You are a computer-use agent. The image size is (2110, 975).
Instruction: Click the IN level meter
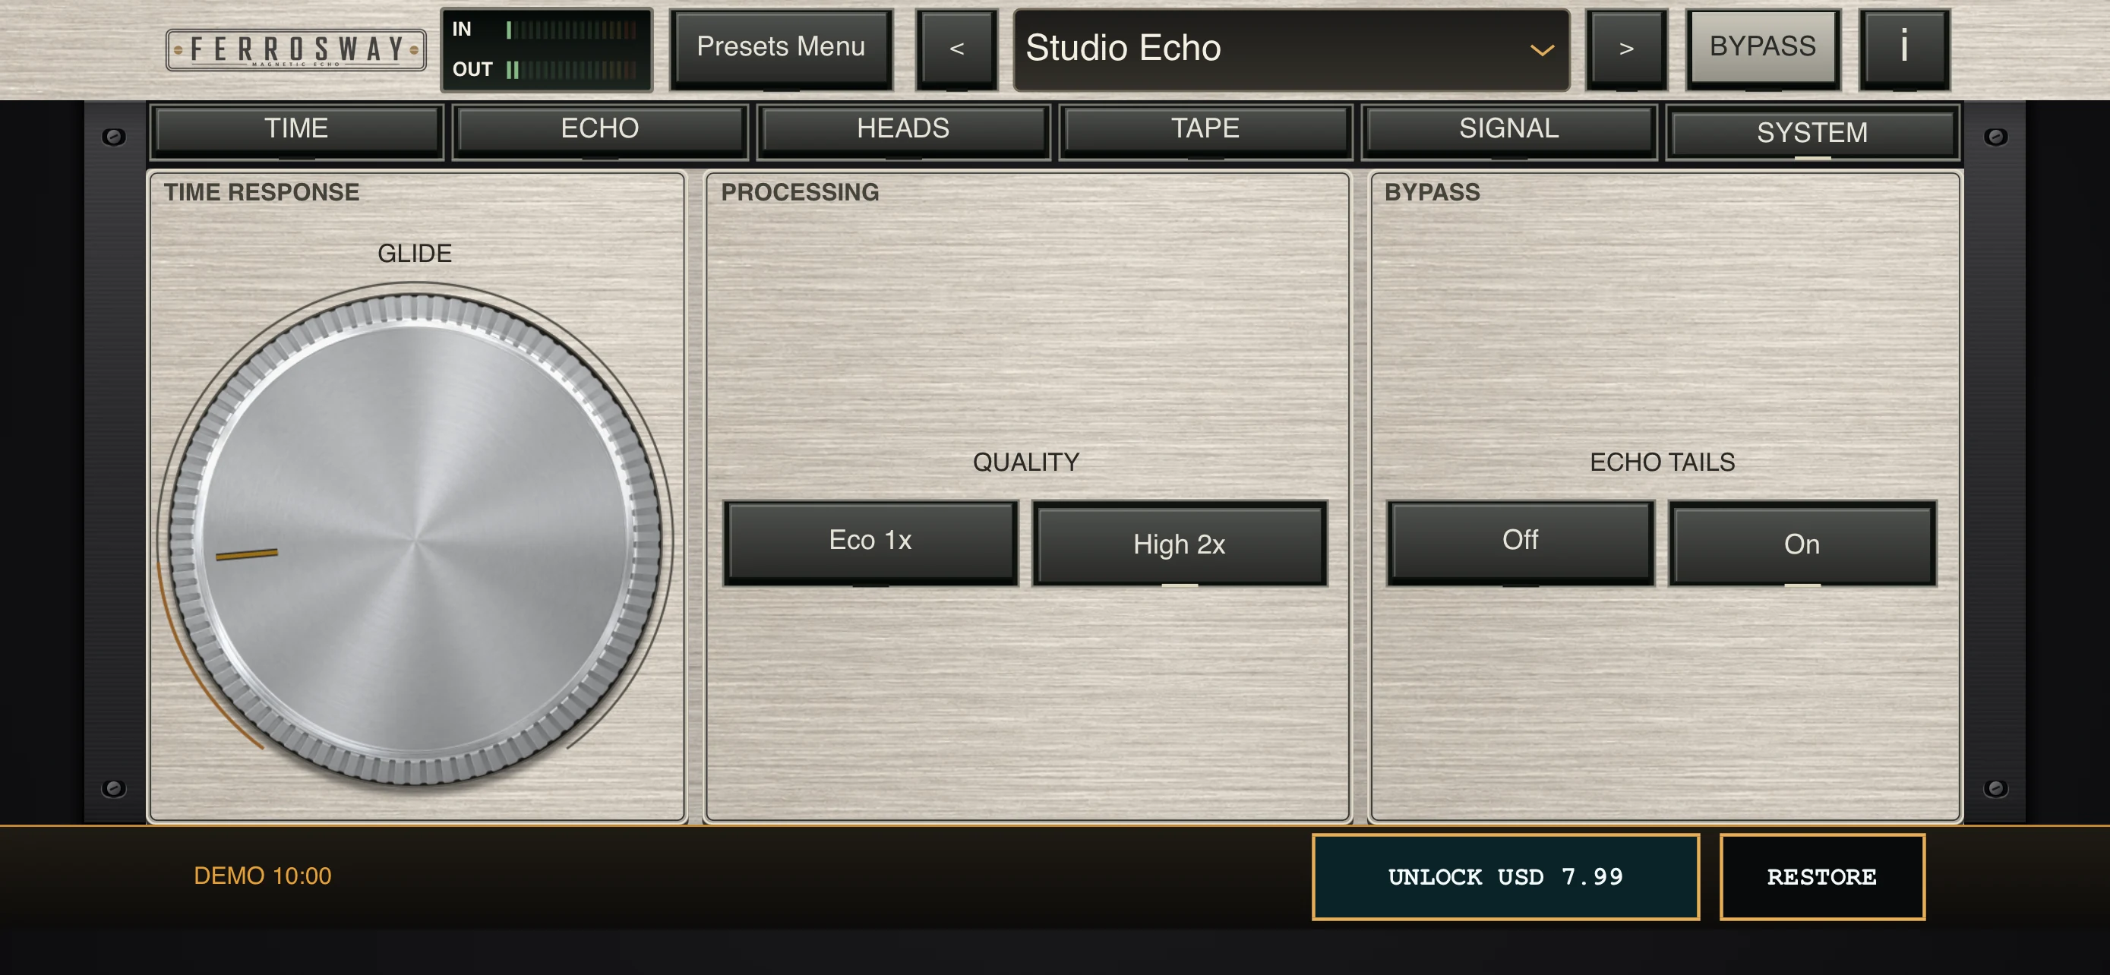coord(571,30)
